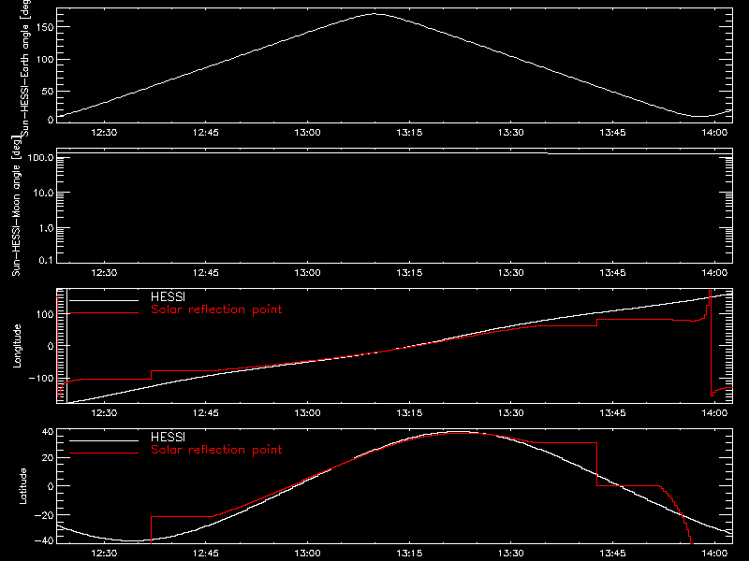Click the 0.1 tick label on Moon angle plot
The height and width of the screenshot is (561, 749).
(46, 260)
